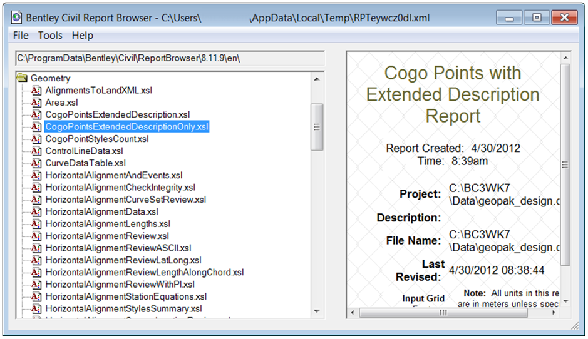Click the stylesheet icon beside AlignmentsToLandXML.xsl

coord(36,90)
